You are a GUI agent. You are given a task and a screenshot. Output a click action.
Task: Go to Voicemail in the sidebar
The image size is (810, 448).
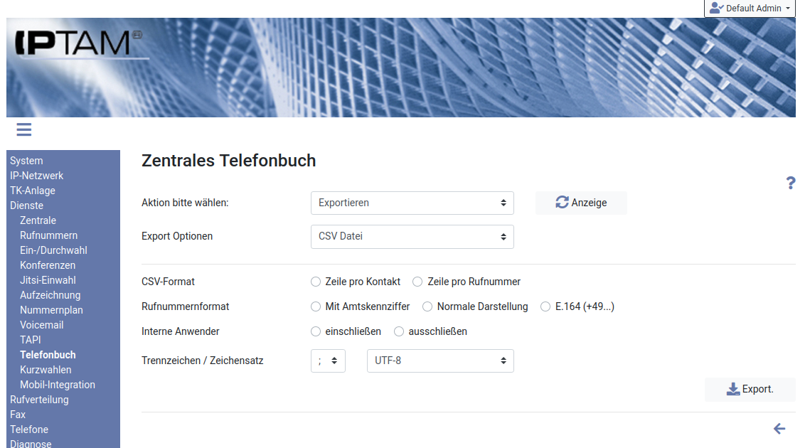[x=42, y=325]
